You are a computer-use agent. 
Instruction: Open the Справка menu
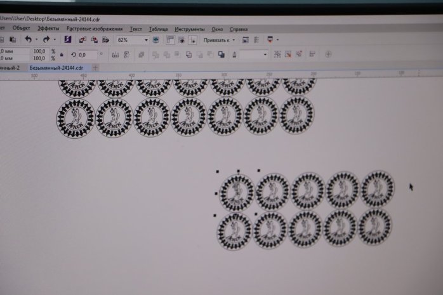pos(239,29)
